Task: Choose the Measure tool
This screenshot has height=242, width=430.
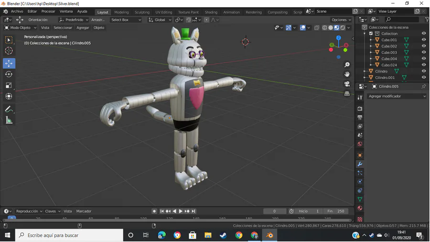Action: 9,120
